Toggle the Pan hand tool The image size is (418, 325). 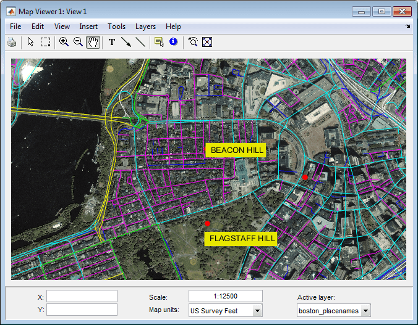coord(93,42)
